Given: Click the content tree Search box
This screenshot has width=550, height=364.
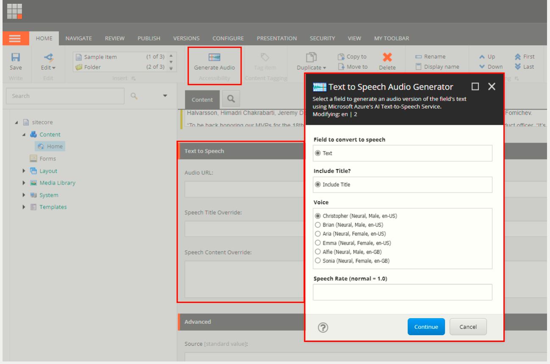Looking at the screenshot, I should 65,96.
